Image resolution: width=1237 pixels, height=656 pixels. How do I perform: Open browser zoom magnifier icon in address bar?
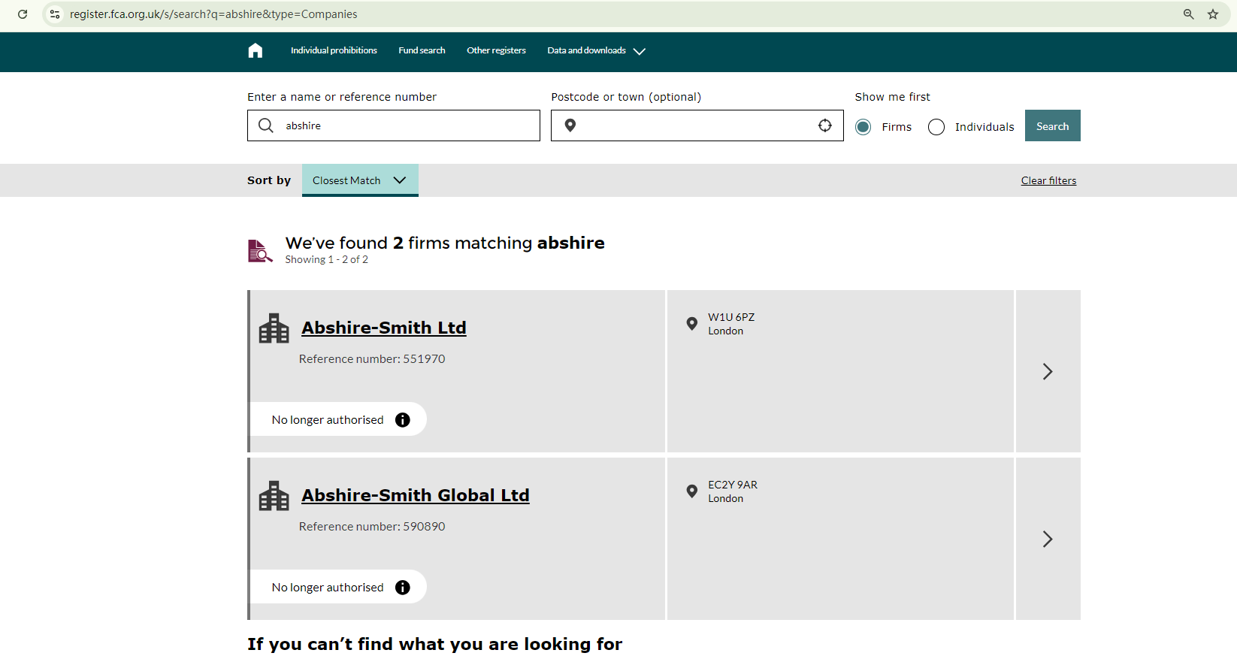(1188, 14)
